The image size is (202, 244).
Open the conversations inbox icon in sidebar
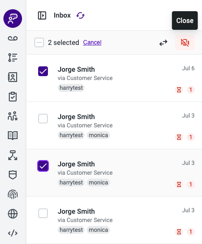click(13, 19)
